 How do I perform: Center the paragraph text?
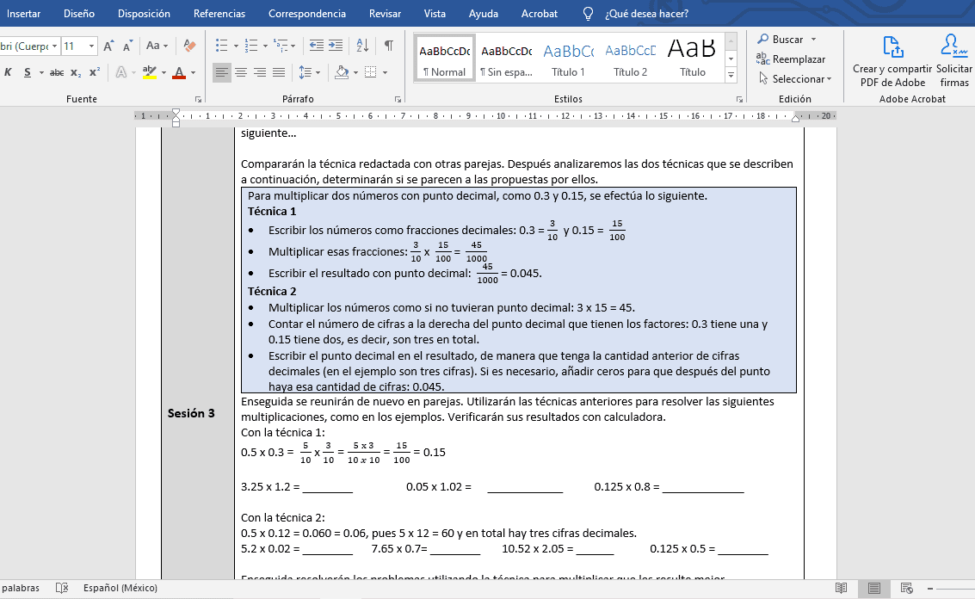click(241, 73)
